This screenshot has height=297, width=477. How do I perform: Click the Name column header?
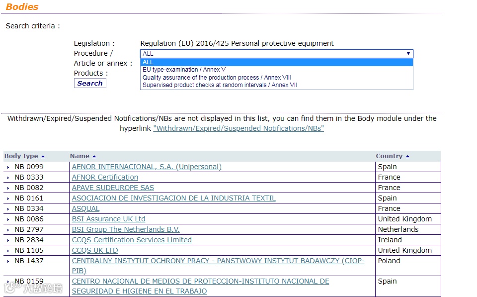[79, 156]
